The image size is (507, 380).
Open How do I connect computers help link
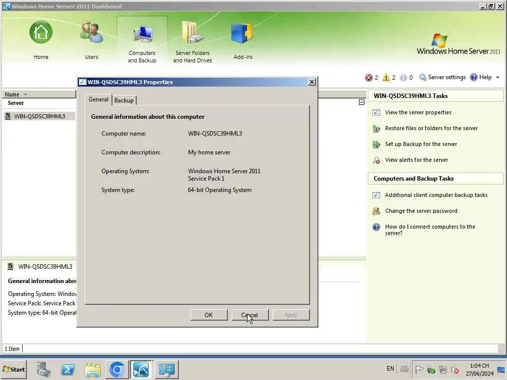(x=430, y=230)
